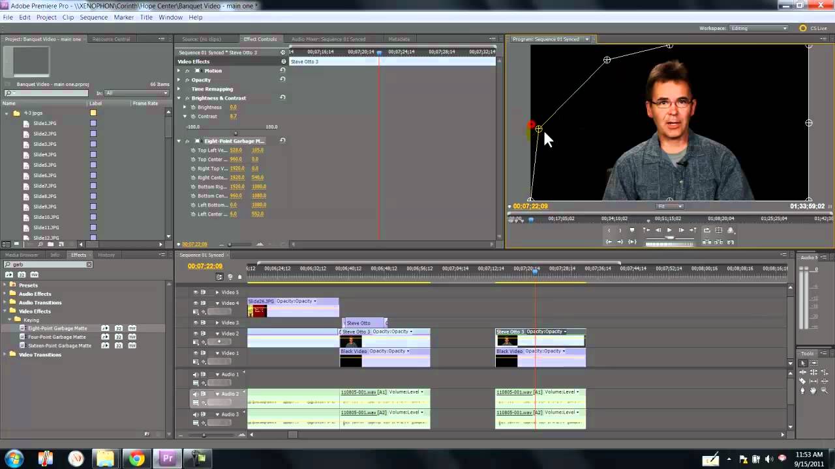Viewport: 835px width, 469px height.
Task: Switch to the Audio Mixer tab
Action: click(328, 39)
